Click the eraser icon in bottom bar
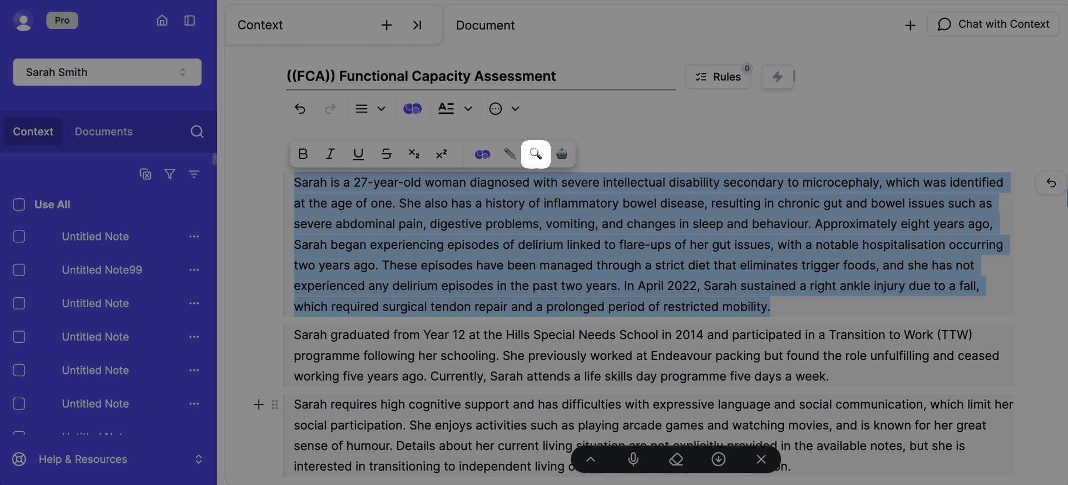1068x485 pixels. point(676,459)
